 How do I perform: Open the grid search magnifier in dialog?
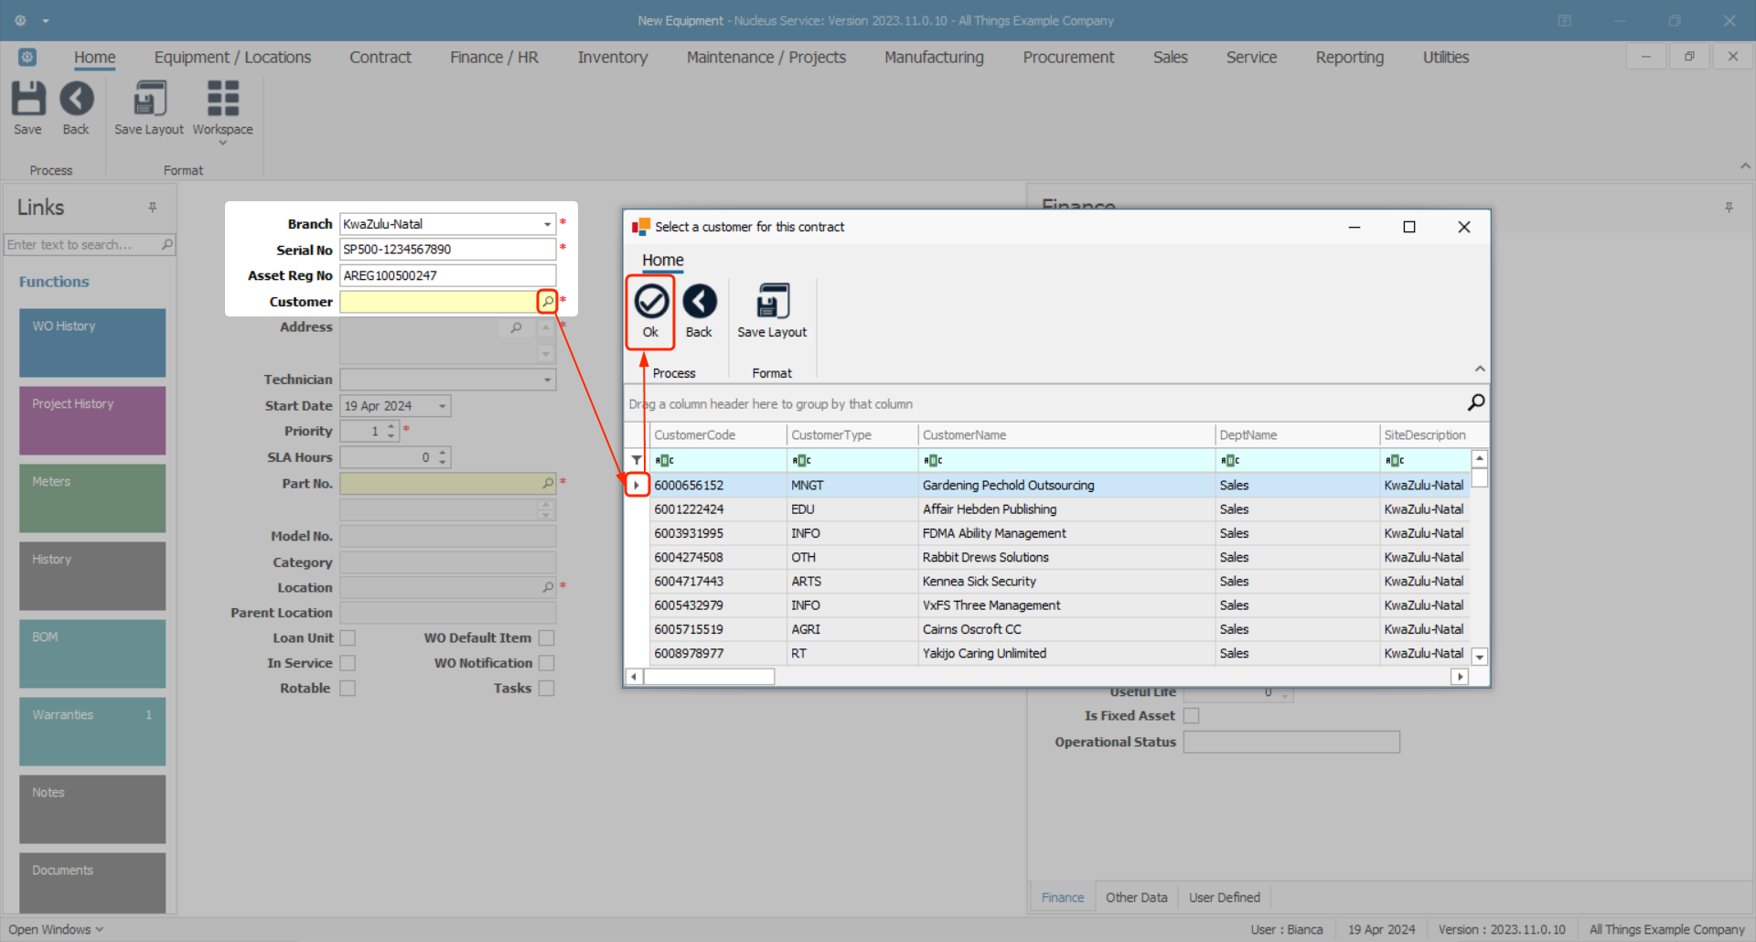pyautogui.click(x=1475, y=402)
